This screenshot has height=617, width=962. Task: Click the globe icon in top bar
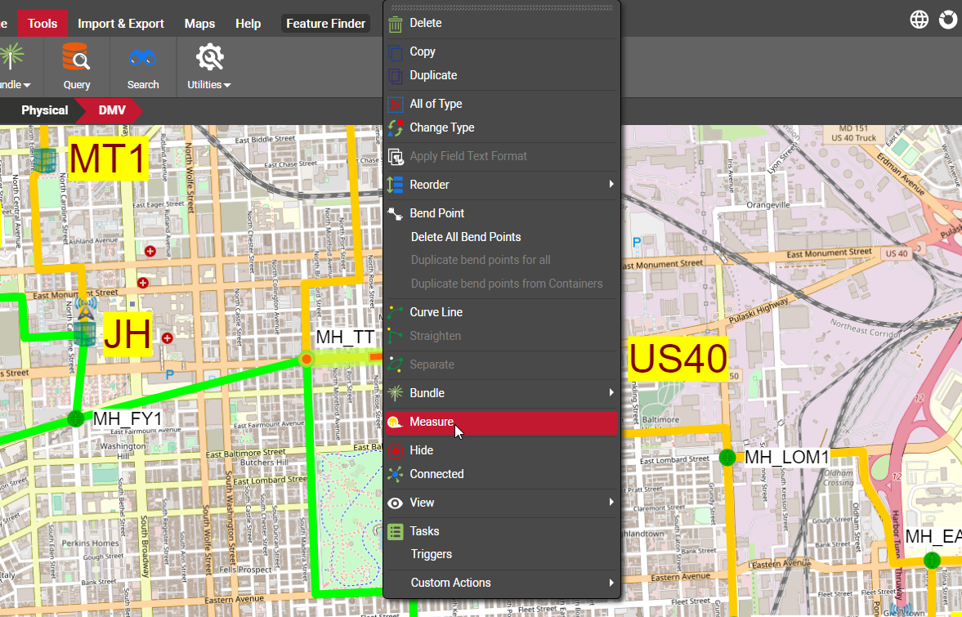pyautogui.click(x=919, y=20)
